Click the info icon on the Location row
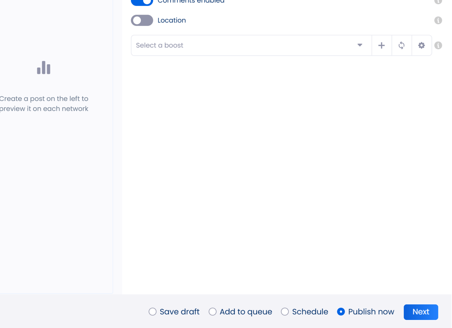Viewport: 452px width, 328px height. point(438,20)
